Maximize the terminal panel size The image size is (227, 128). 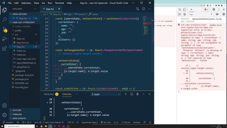coord(143,94)
